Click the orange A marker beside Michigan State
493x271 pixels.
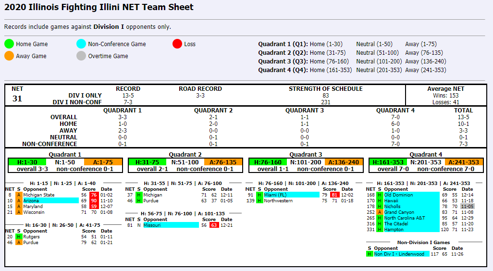click(x=19, y=195)
